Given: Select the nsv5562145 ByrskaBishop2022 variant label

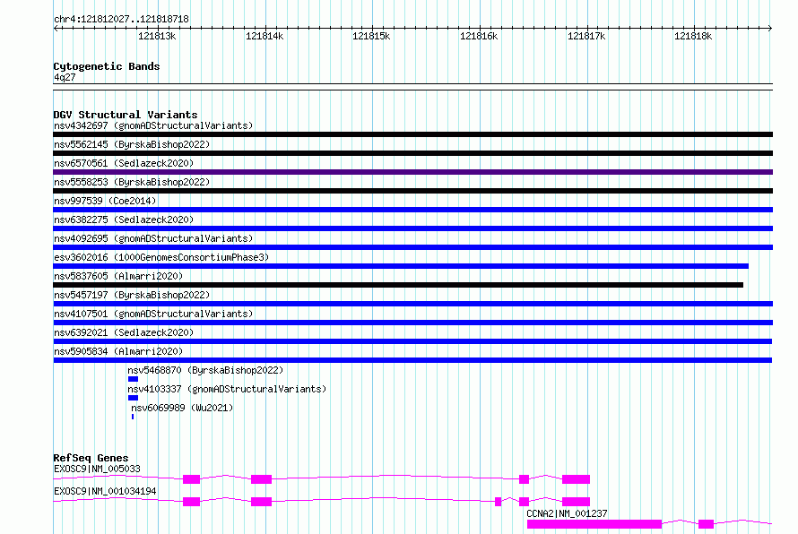Looking at the screenshot, I should (x=132, y=144).
